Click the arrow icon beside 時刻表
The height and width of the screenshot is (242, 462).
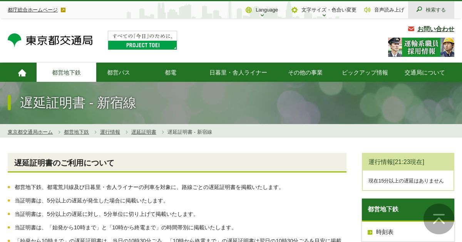370,232
